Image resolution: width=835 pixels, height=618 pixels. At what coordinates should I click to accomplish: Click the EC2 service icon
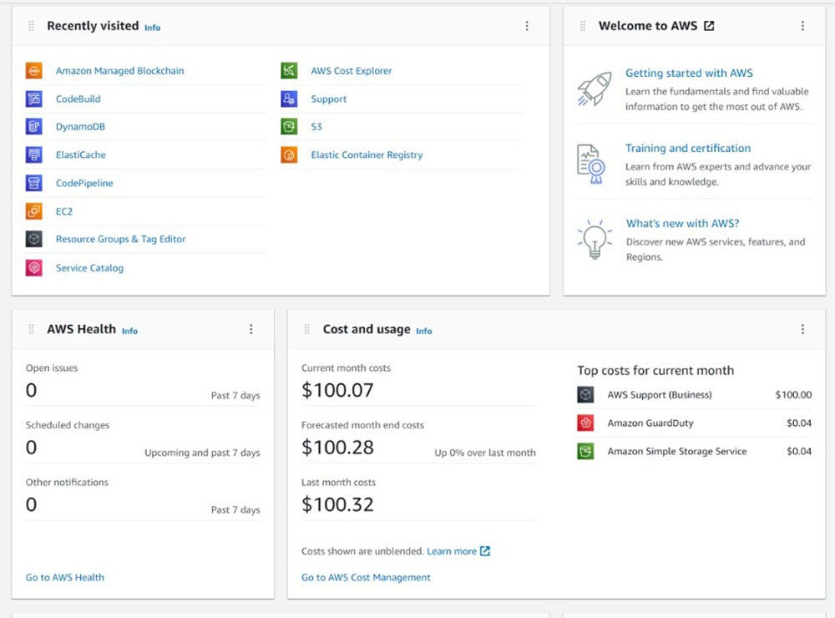[x=34, y=211]
